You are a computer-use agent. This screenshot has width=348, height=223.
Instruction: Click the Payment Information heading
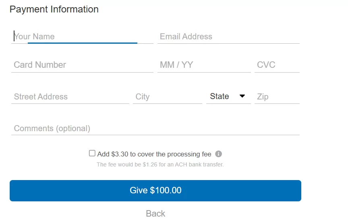click(x=54, y=9)
